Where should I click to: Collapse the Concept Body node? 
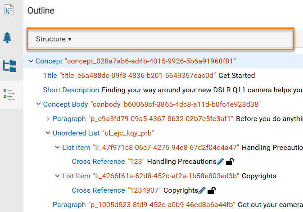click(38, 104)
